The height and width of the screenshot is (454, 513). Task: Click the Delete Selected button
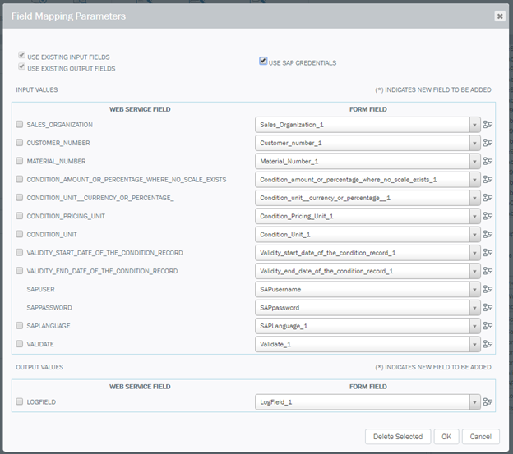[x=398, y=437]
